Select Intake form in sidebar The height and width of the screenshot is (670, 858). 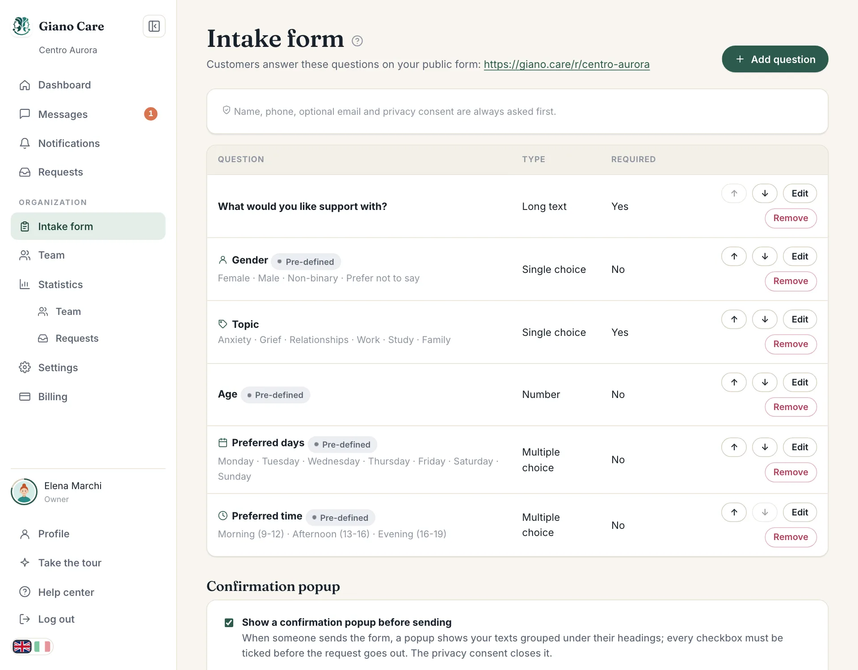tap(88, 226)
